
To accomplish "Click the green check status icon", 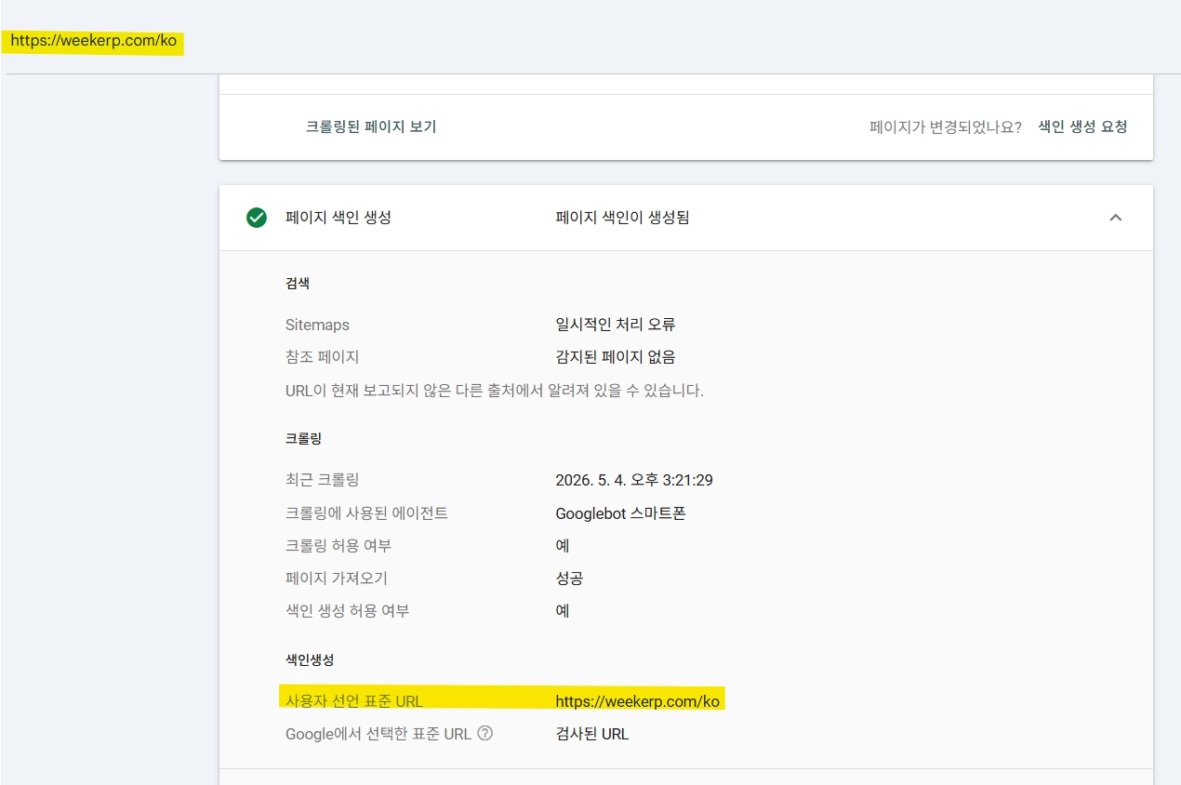I will tap(257, 218).
